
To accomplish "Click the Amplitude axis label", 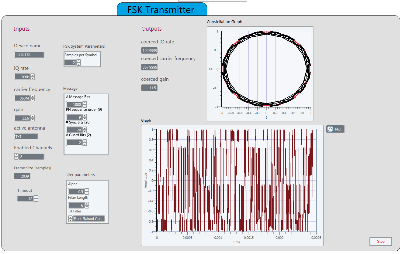I will coord(145,180).
